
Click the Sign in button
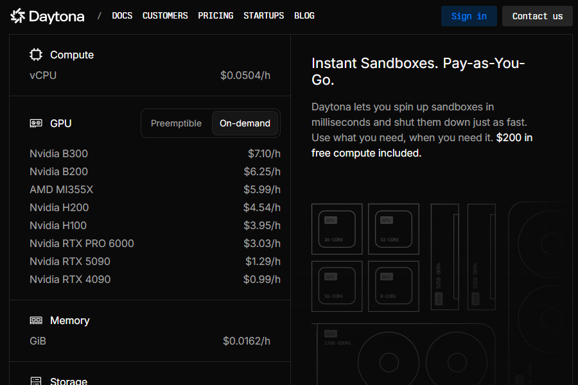[x=469, y=16]
